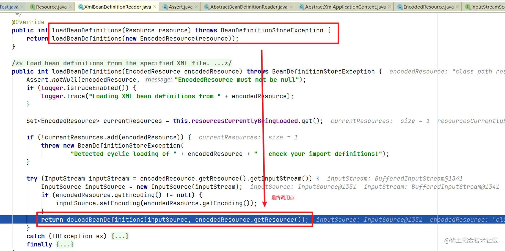
Task: Click the 'message:' parameter inlay hint
Action: click(159, 80)
